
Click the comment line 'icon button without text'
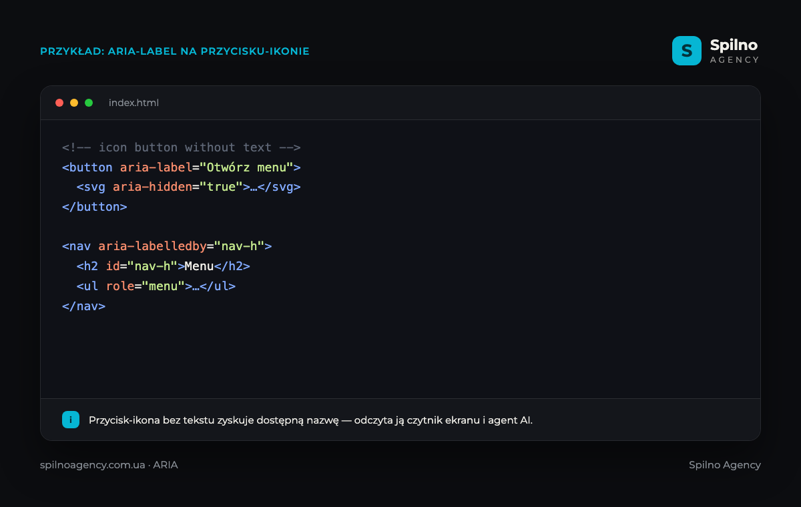[182, 147]
